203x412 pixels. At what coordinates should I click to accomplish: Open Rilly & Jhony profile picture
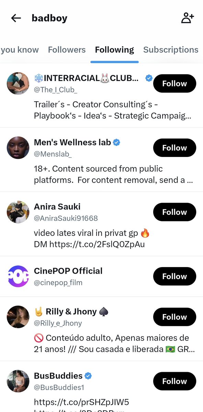(18, 317)
